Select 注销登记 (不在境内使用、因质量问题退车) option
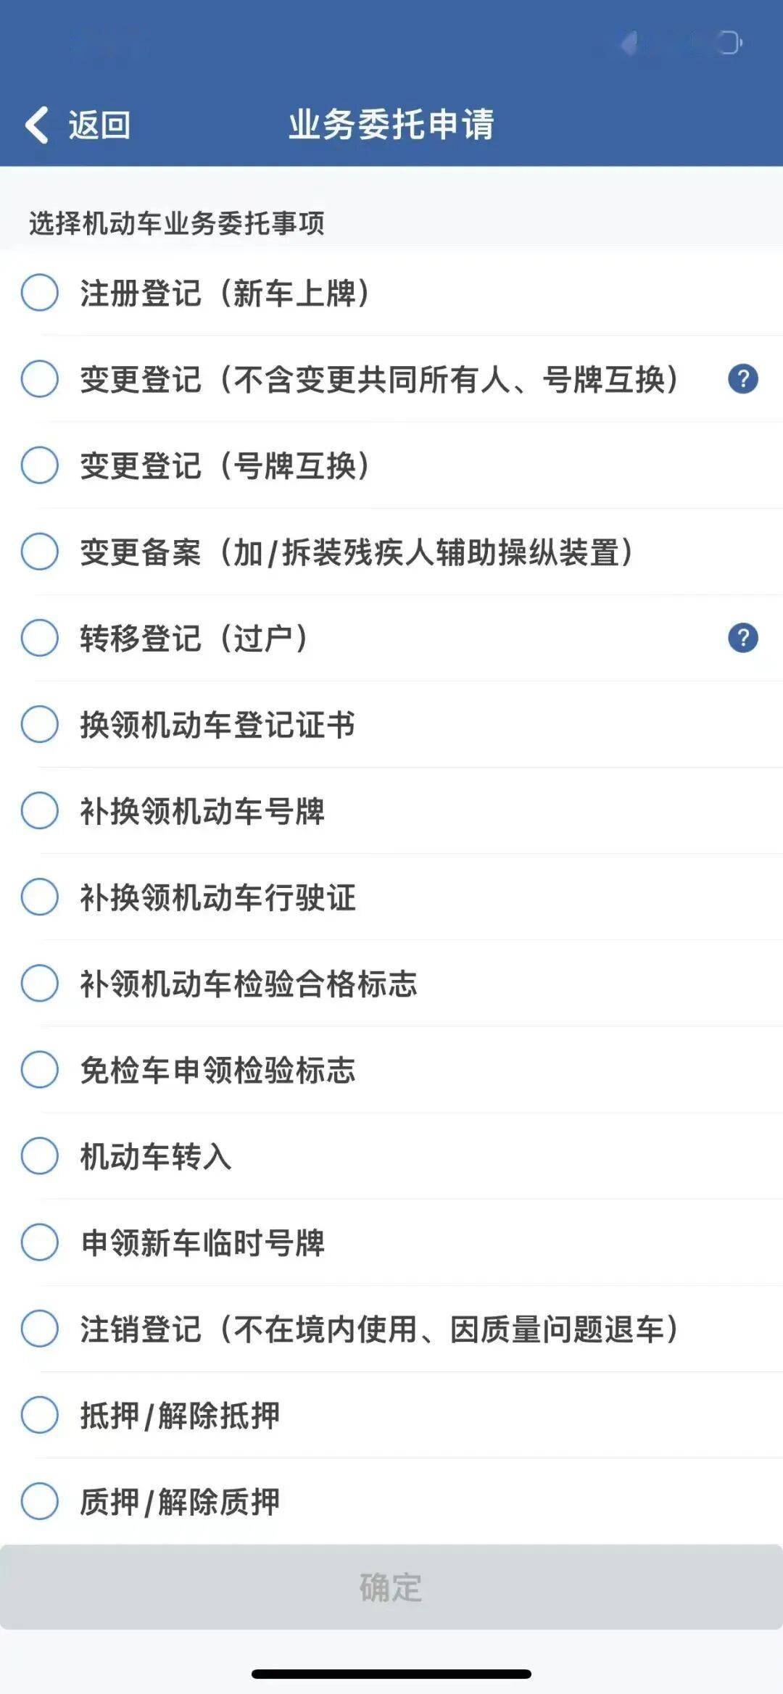 tap(40, 1328)
